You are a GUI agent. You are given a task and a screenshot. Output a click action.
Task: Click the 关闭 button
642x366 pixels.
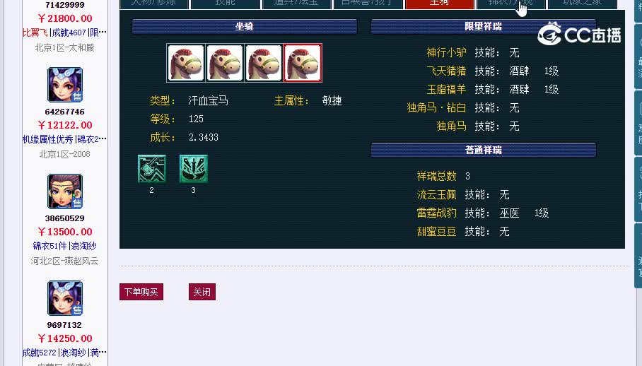pyautogui.click(x=202, y=292)
